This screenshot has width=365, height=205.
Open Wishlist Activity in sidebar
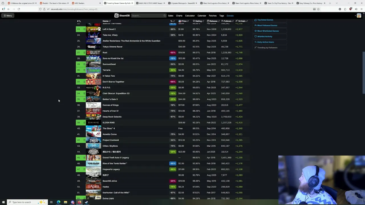tap(269, 36)
